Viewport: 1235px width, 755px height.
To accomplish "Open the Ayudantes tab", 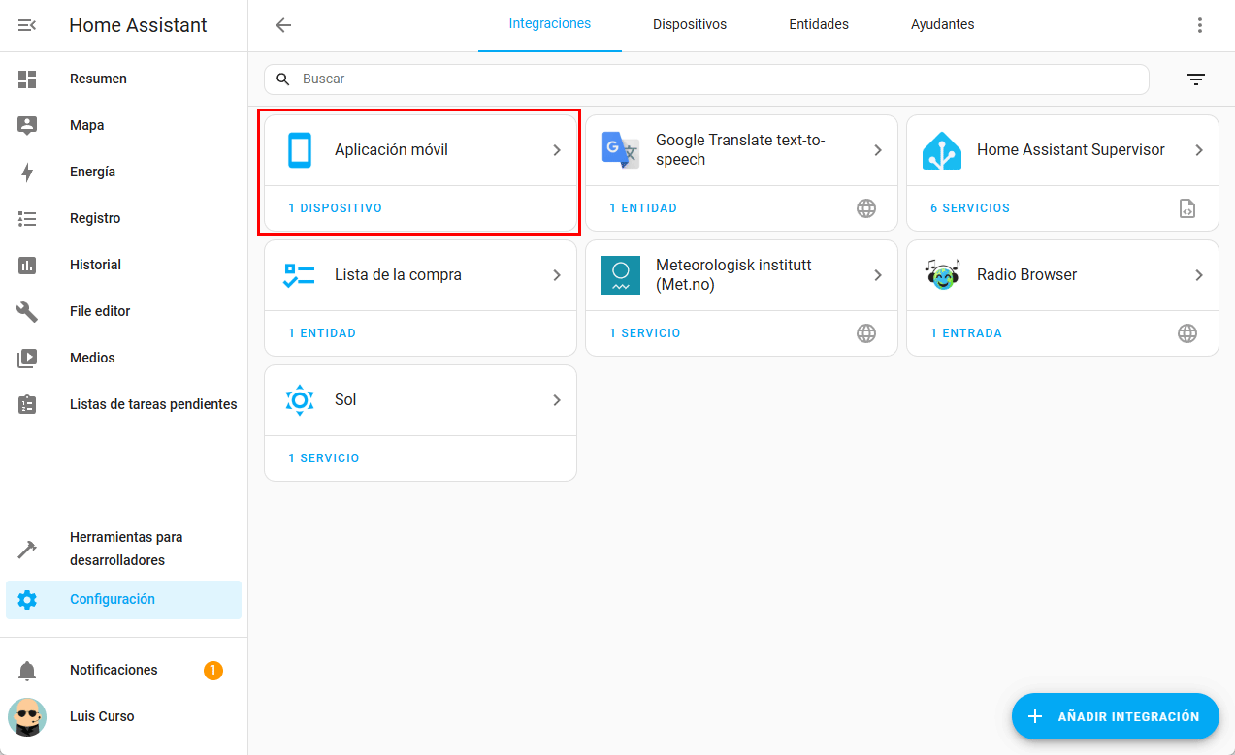I will click(942, 25).
